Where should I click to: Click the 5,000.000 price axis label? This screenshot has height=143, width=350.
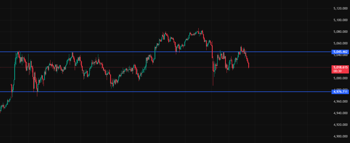click(340, 78)
